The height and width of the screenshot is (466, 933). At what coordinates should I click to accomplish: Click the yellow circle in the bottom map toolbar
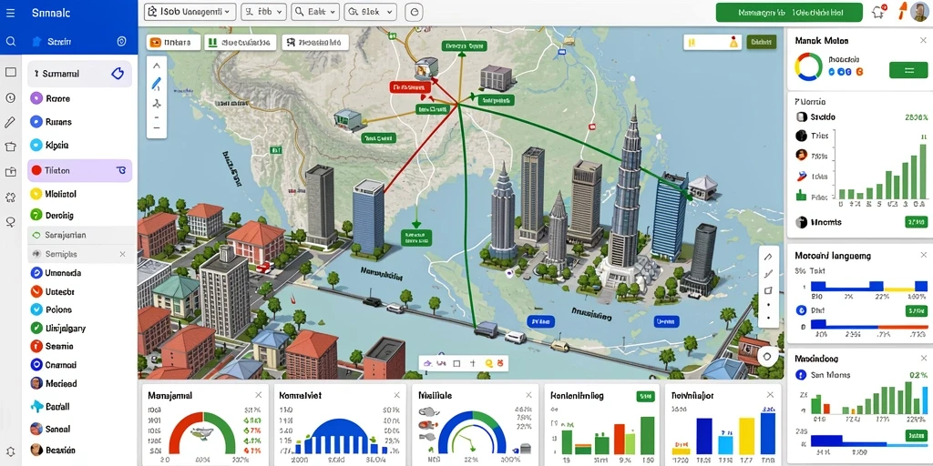(488, 362)
